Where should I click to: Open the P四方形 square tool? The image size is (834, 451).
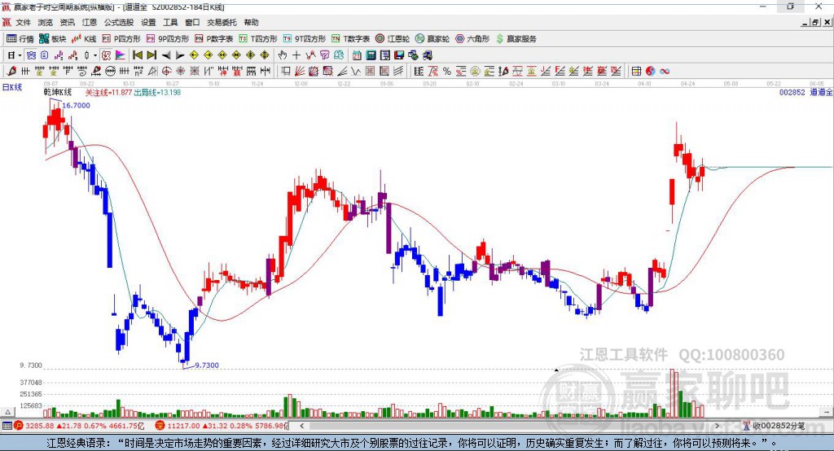(121, 39)
